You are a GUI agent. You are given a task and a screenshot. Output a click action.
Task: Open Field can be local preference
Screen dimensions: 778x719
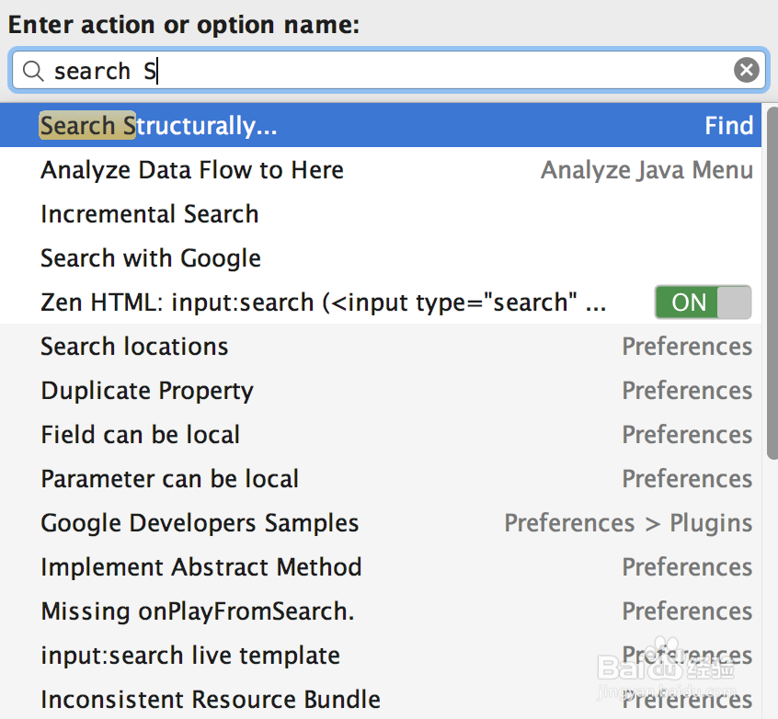tap(140, 435)
